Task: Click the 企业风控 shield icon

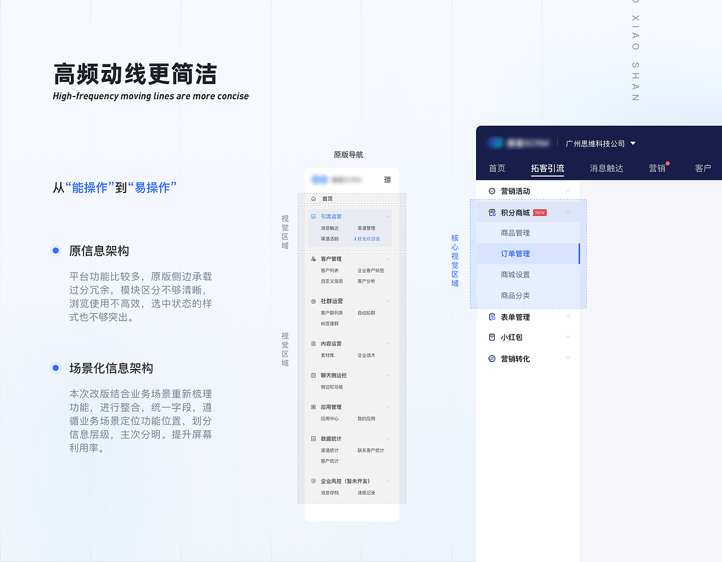Action: click(x=314, y=481)
